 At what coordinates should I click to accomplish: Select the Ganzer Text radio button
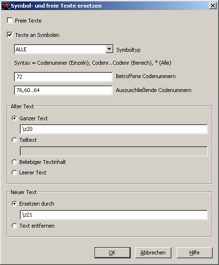tap(14, 118)
